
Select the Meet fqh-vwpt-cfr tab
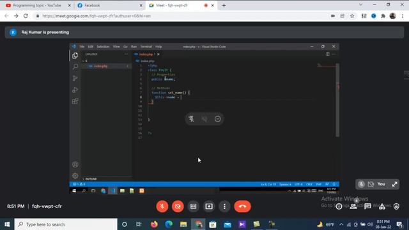[x=172, y=5]
